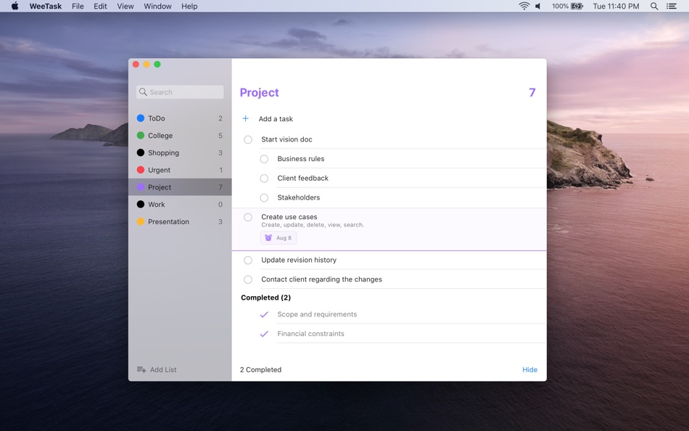Check off the Stakeholders subtask
The width and height of the screenshot is (689, 431).
click(x=264, y=197)
